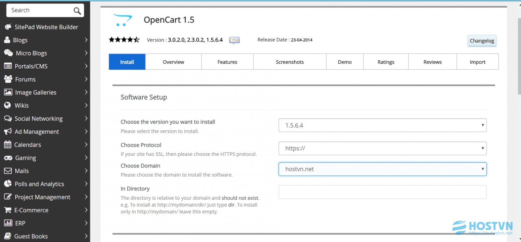Open the domain dropdown showing hostvn.net

[383, 169]
